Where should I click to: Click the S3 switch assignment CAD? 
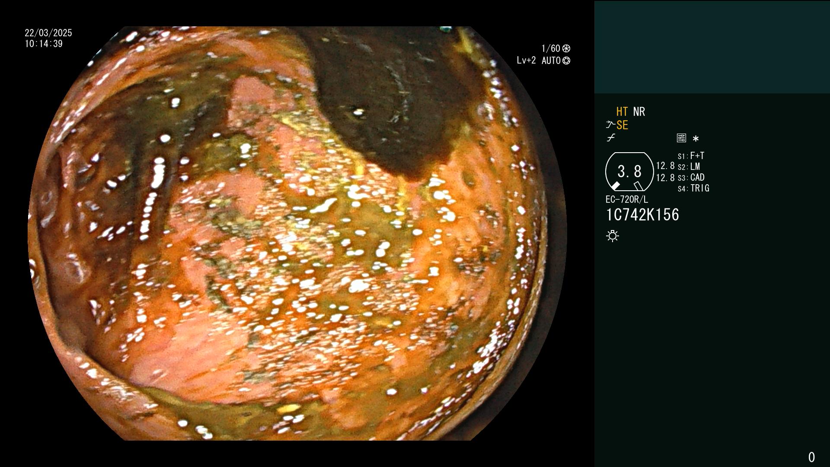[691, 177]
